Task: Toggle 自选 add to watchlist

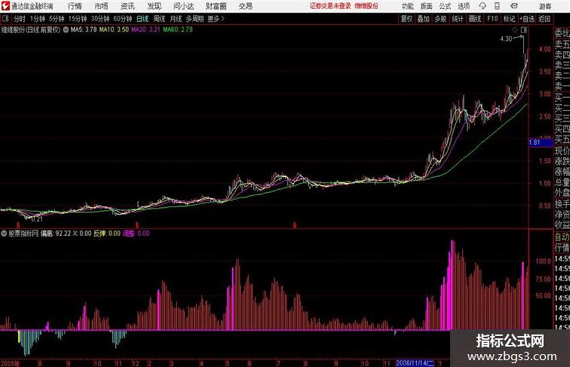Action: coord(527,19)
